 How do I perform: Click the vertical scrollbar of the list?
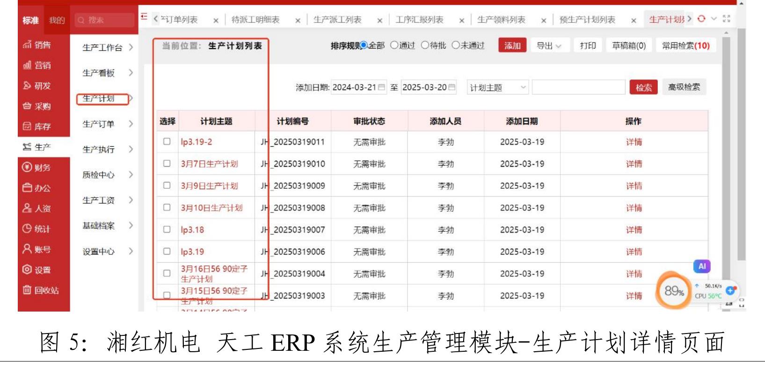726,173
